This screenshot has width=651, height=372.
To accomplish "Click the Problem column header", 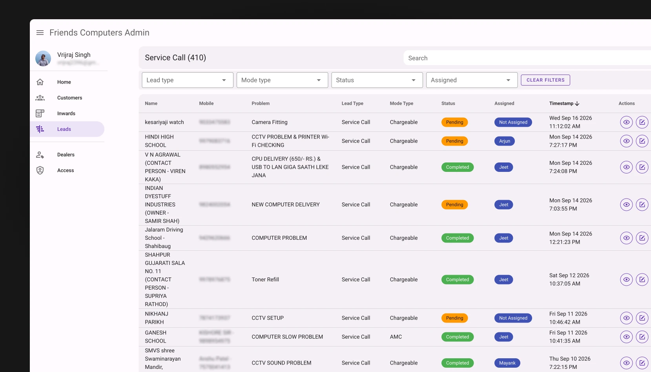I will point(261,104).
